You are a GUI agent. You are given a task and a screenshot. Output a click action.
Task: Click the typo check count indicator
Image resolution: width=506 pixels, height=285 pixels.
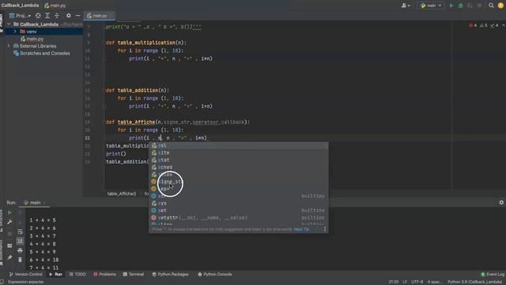(x=494, y=25)
